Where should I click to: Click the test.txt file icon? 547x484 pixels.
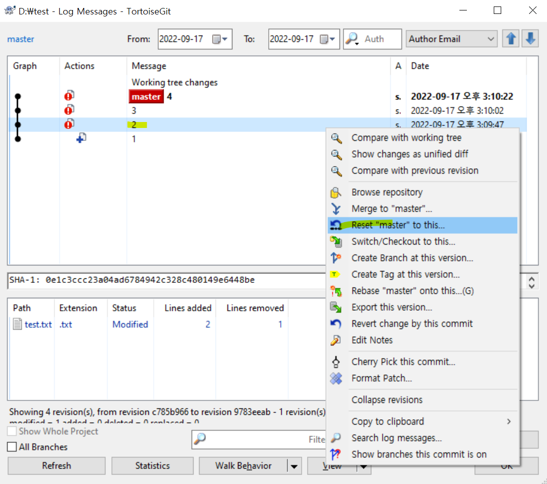point(17,324)
